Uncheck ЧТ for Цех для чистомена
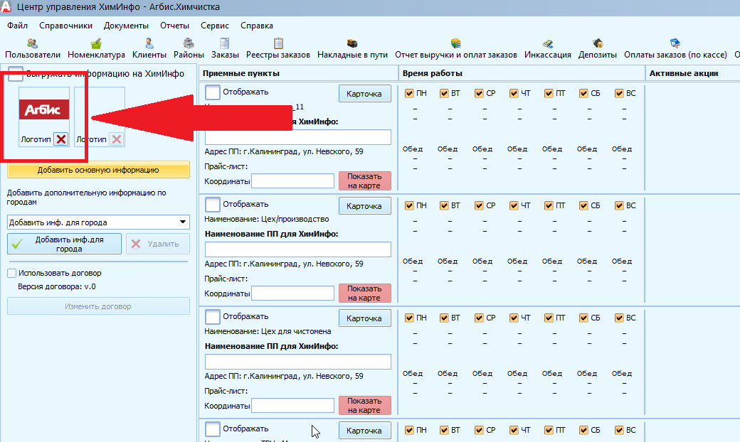Image resolution: width=740 pixels, height=442 pixels. click(514, 318)
